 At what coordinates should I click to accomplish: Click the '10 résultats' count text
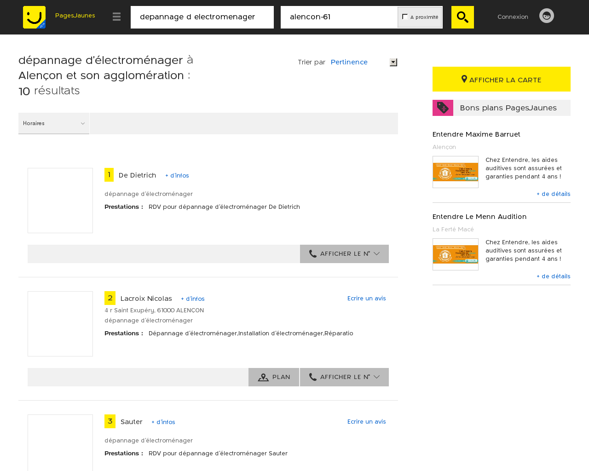[49, 91]
